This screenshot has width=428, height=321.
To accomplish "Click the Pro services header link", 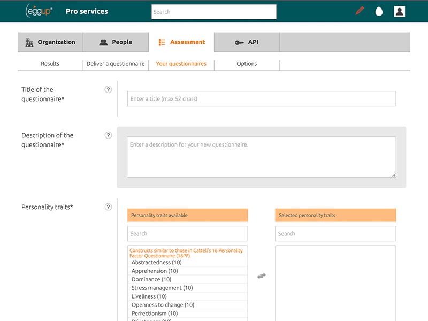I will (87, 11).
